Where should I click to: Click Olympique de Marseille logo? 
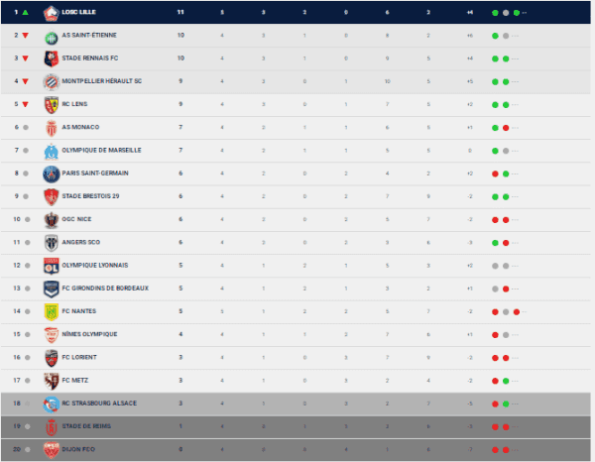coord(52,150)
